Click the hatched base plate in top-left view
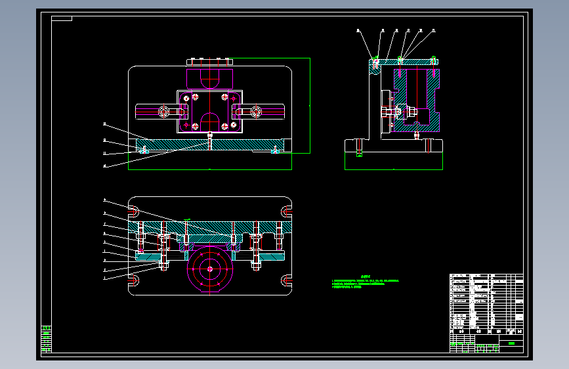Viewport: 569px width, 369px height. click(210, 145)
